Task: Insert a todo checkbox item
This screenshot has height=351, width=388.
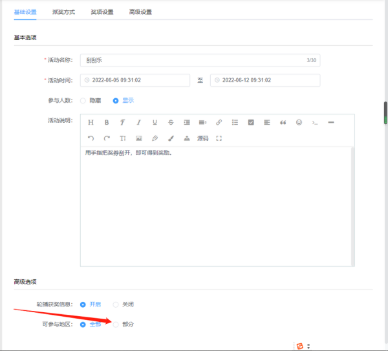Action: (x=251, y=122)
